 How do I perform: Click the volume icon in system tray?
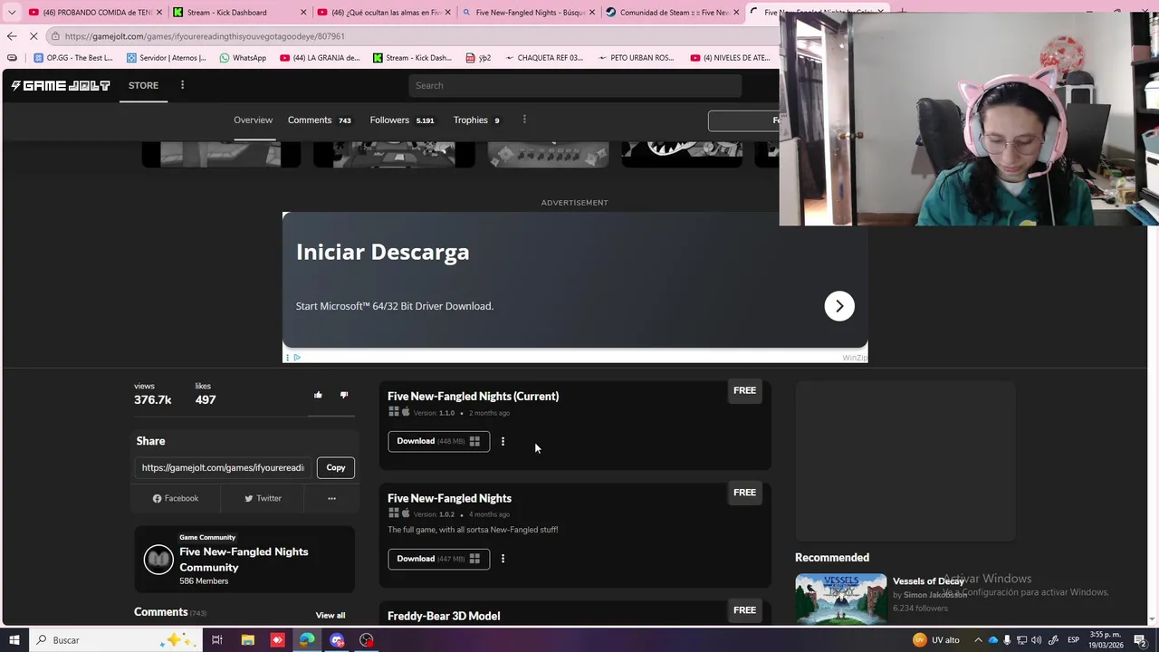coord(1036,640)
